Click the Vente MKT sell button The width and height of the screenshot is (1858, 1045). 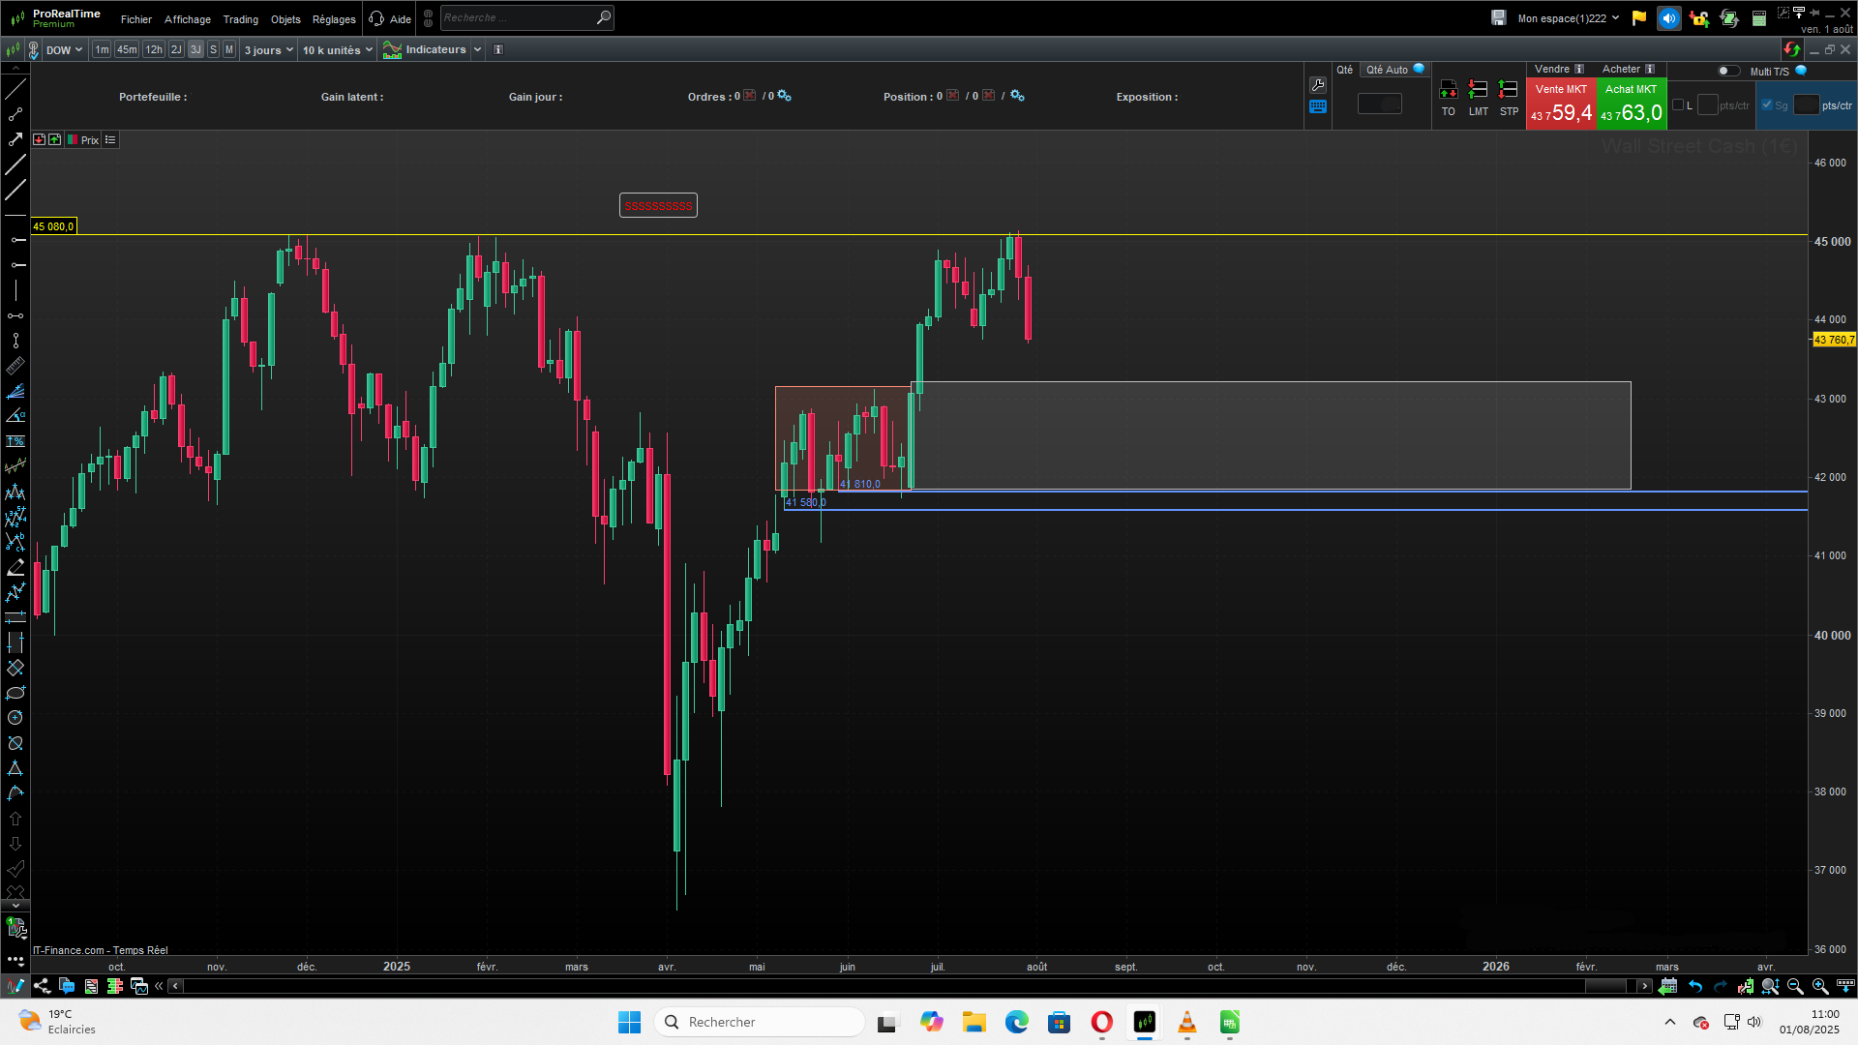point(1561,104)
